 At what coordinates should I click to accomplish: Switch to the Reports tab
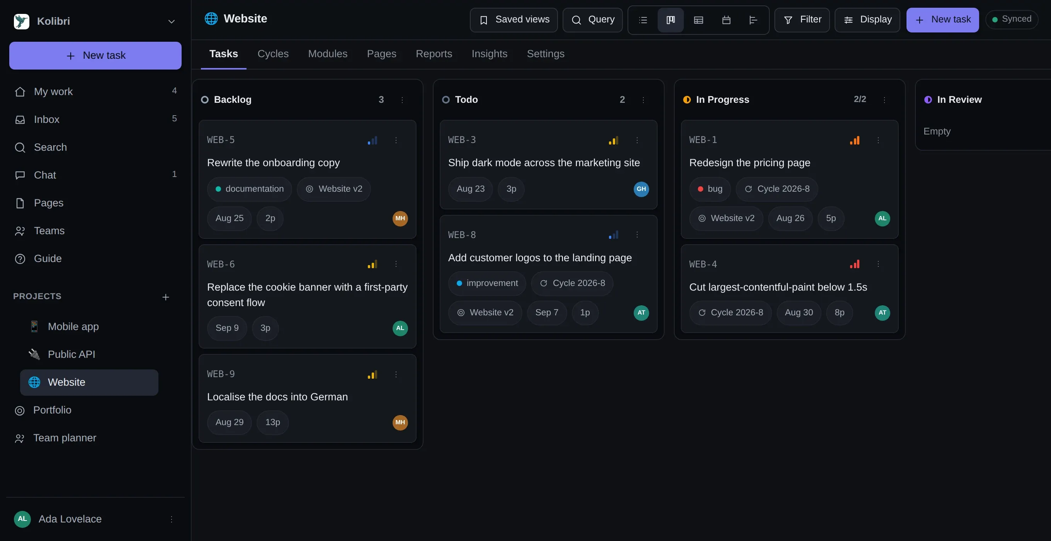pos(434,54)
